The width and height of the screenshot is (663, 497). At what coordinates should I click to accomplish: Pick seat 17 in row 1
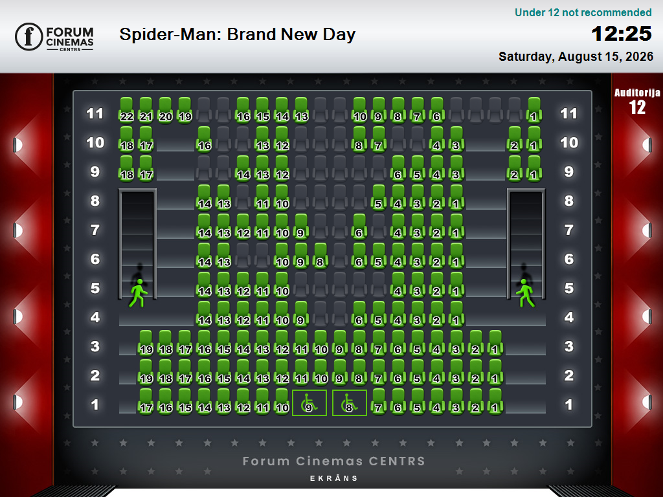(146, 401)
